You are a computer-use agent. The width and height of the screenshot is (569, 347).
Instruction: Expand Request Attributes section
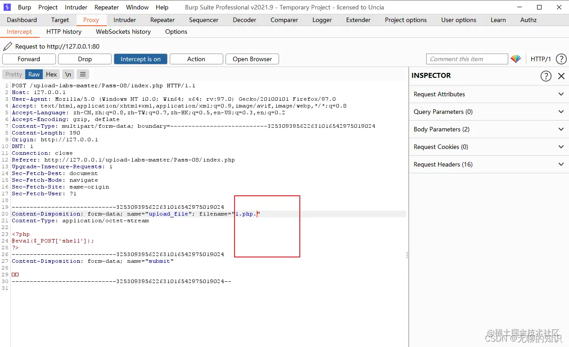(x=489, y=94)
